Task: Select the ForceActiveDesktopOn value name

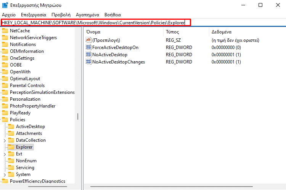Action: click(x=115, y=47)
